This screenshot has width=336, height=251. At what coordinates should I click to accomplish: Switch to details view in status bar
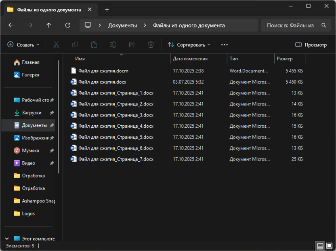[x=320, y=246]
